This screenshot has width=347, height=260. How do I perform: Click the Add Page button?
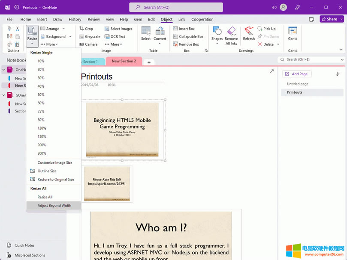(296, 74)
